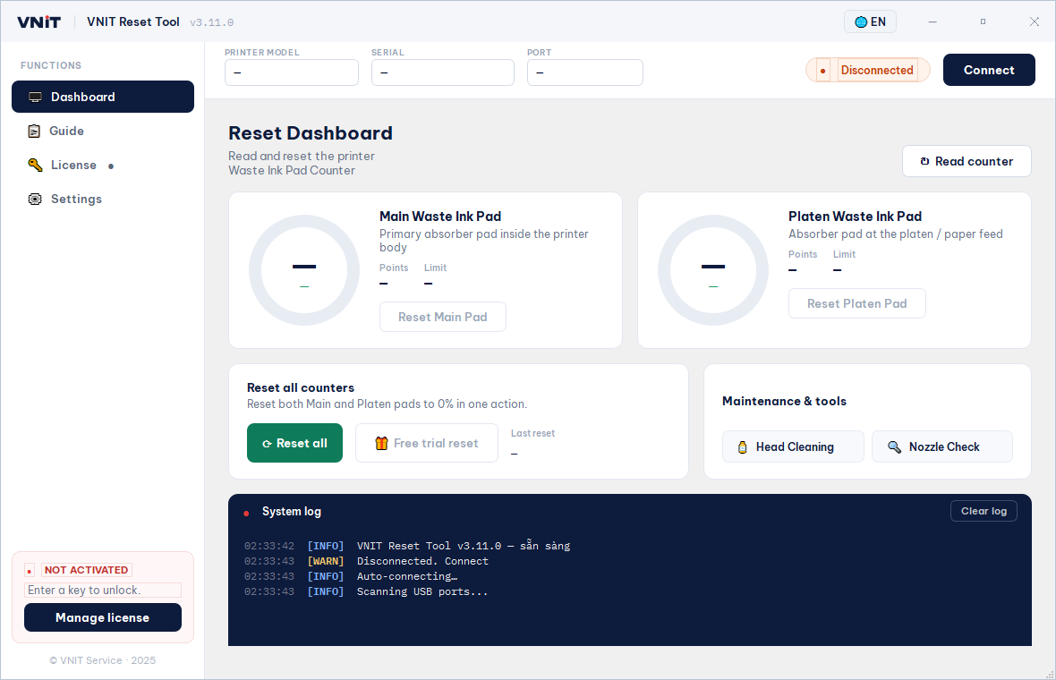Click the Serial field
Viewport: 1056px width, 680px height.
pos(442,72)
